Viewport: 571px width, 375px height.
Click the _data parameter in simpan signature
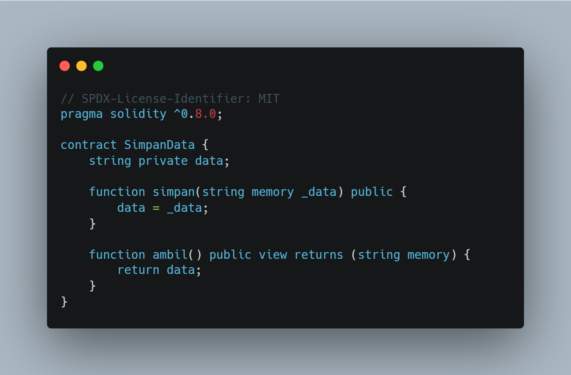click(319, 192)
